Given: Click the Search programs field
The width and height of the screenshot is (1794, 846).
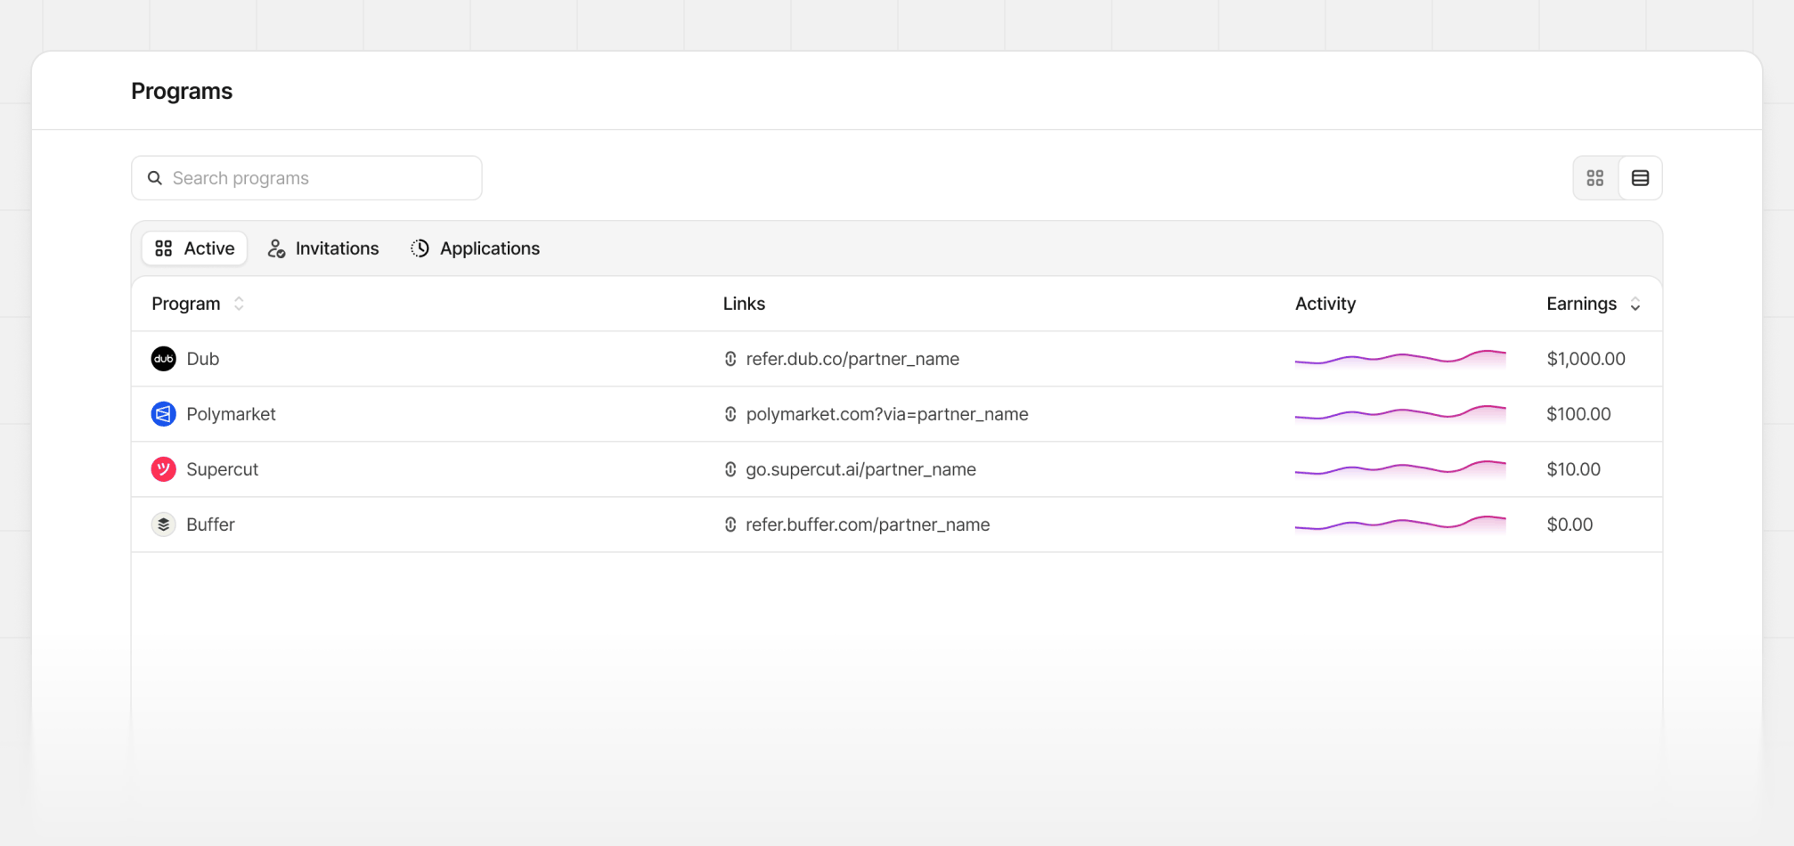Looking at the screenshot, I should pos(306,178).
